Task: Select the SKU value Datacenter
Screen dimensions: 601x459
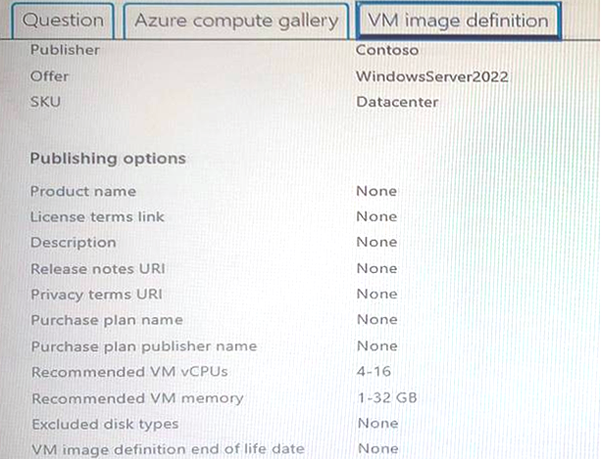Action: pyautogui.click(x=397, y=102)
